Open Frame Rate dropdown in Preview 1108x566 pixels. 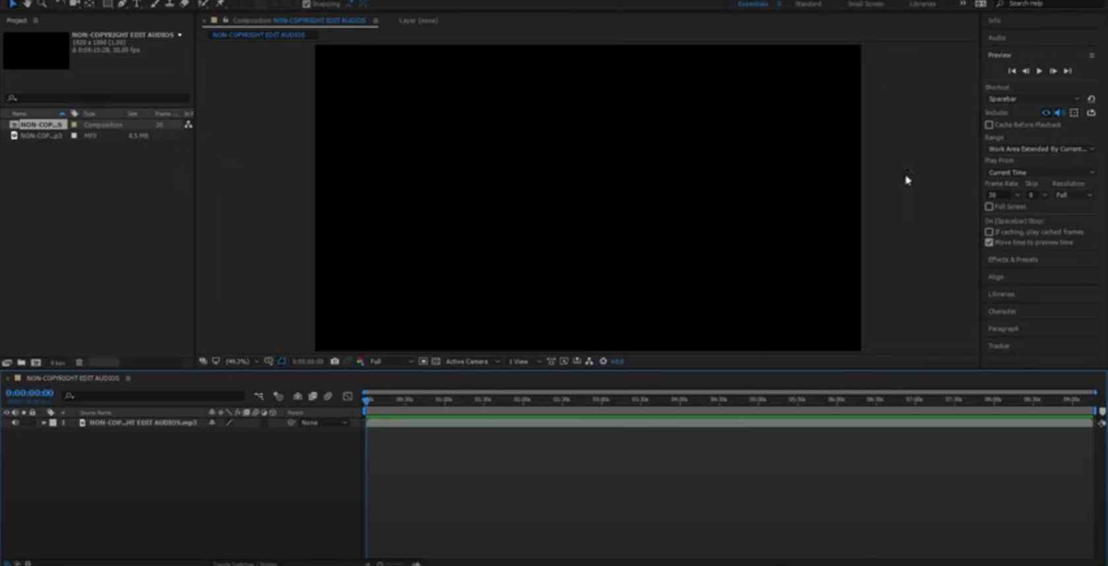click(1003, 195)
